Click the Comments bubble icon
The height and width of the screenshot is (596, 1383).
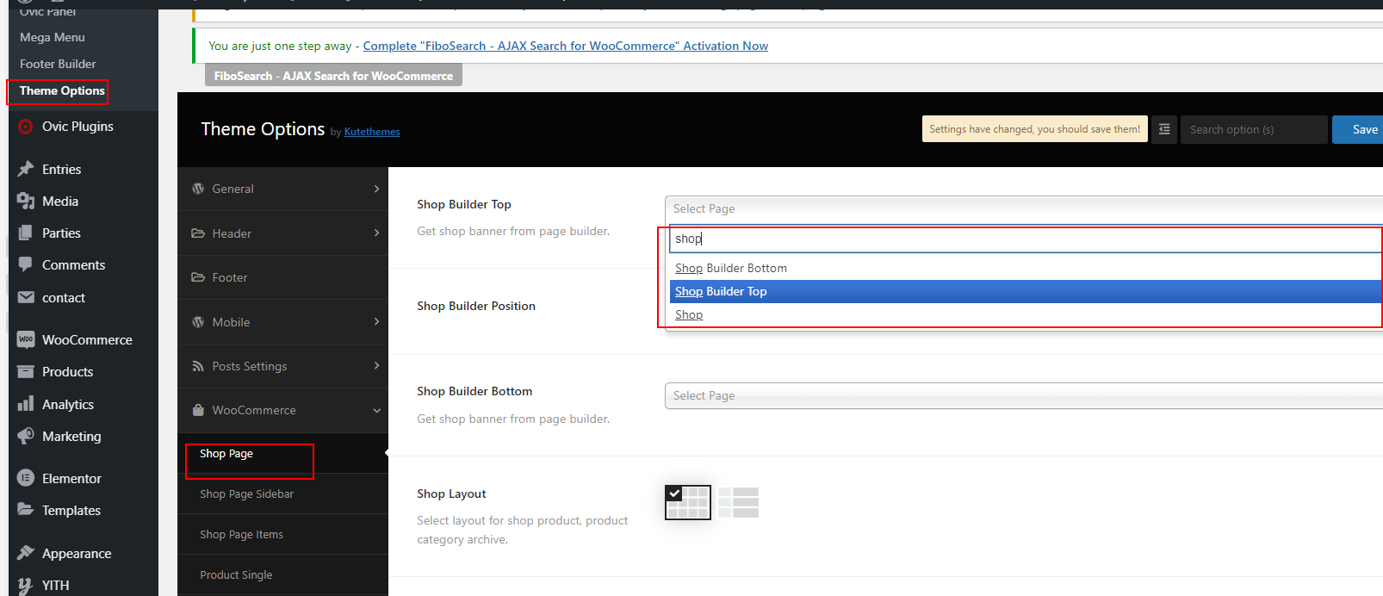(x=26, y=265)
